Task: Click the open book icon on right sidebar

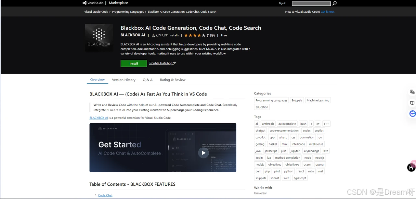Action: coord(412,103)
